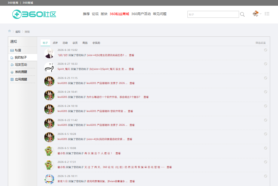Switch to the 点评 tab

[x=55, y=43]
